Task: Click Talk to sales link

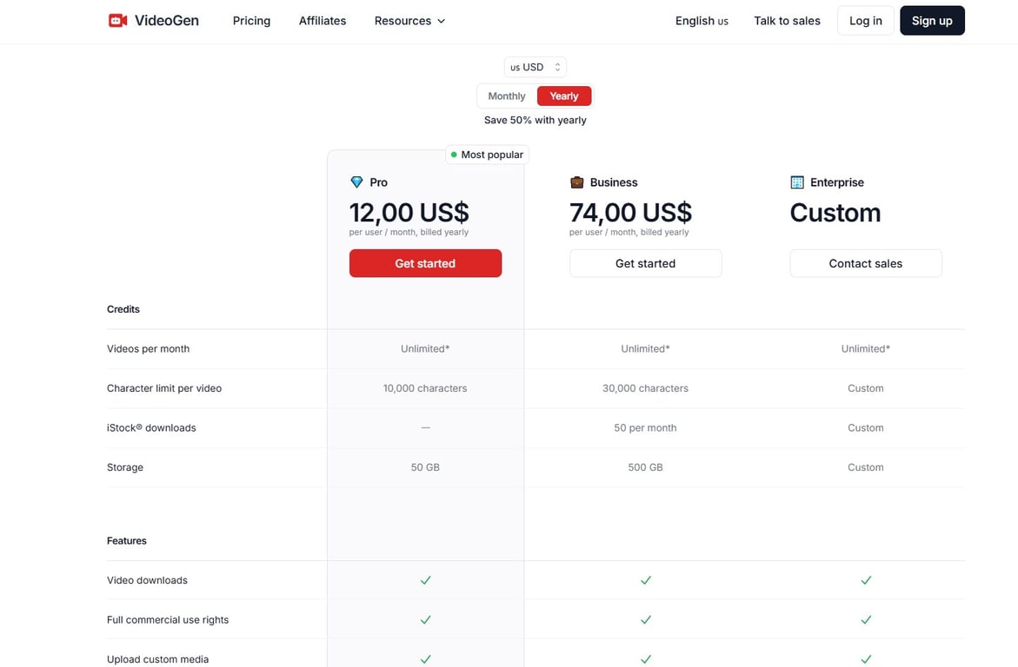Action: tap(787, 21)
